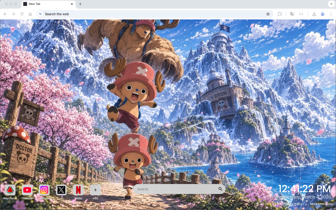Open the Youtube shortcut icon
The width and height of the screenshot is (336, 210).
(27, 190)
